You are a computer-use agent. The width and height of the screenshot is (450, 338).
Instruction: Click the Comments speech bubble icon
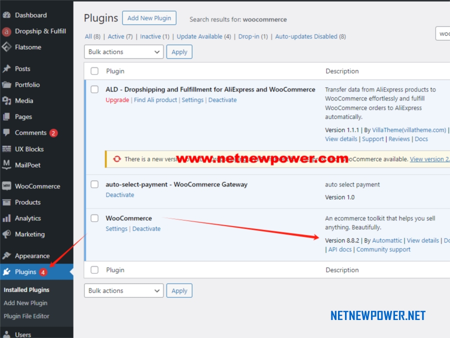pyautogui.click(x=6, y=132)
